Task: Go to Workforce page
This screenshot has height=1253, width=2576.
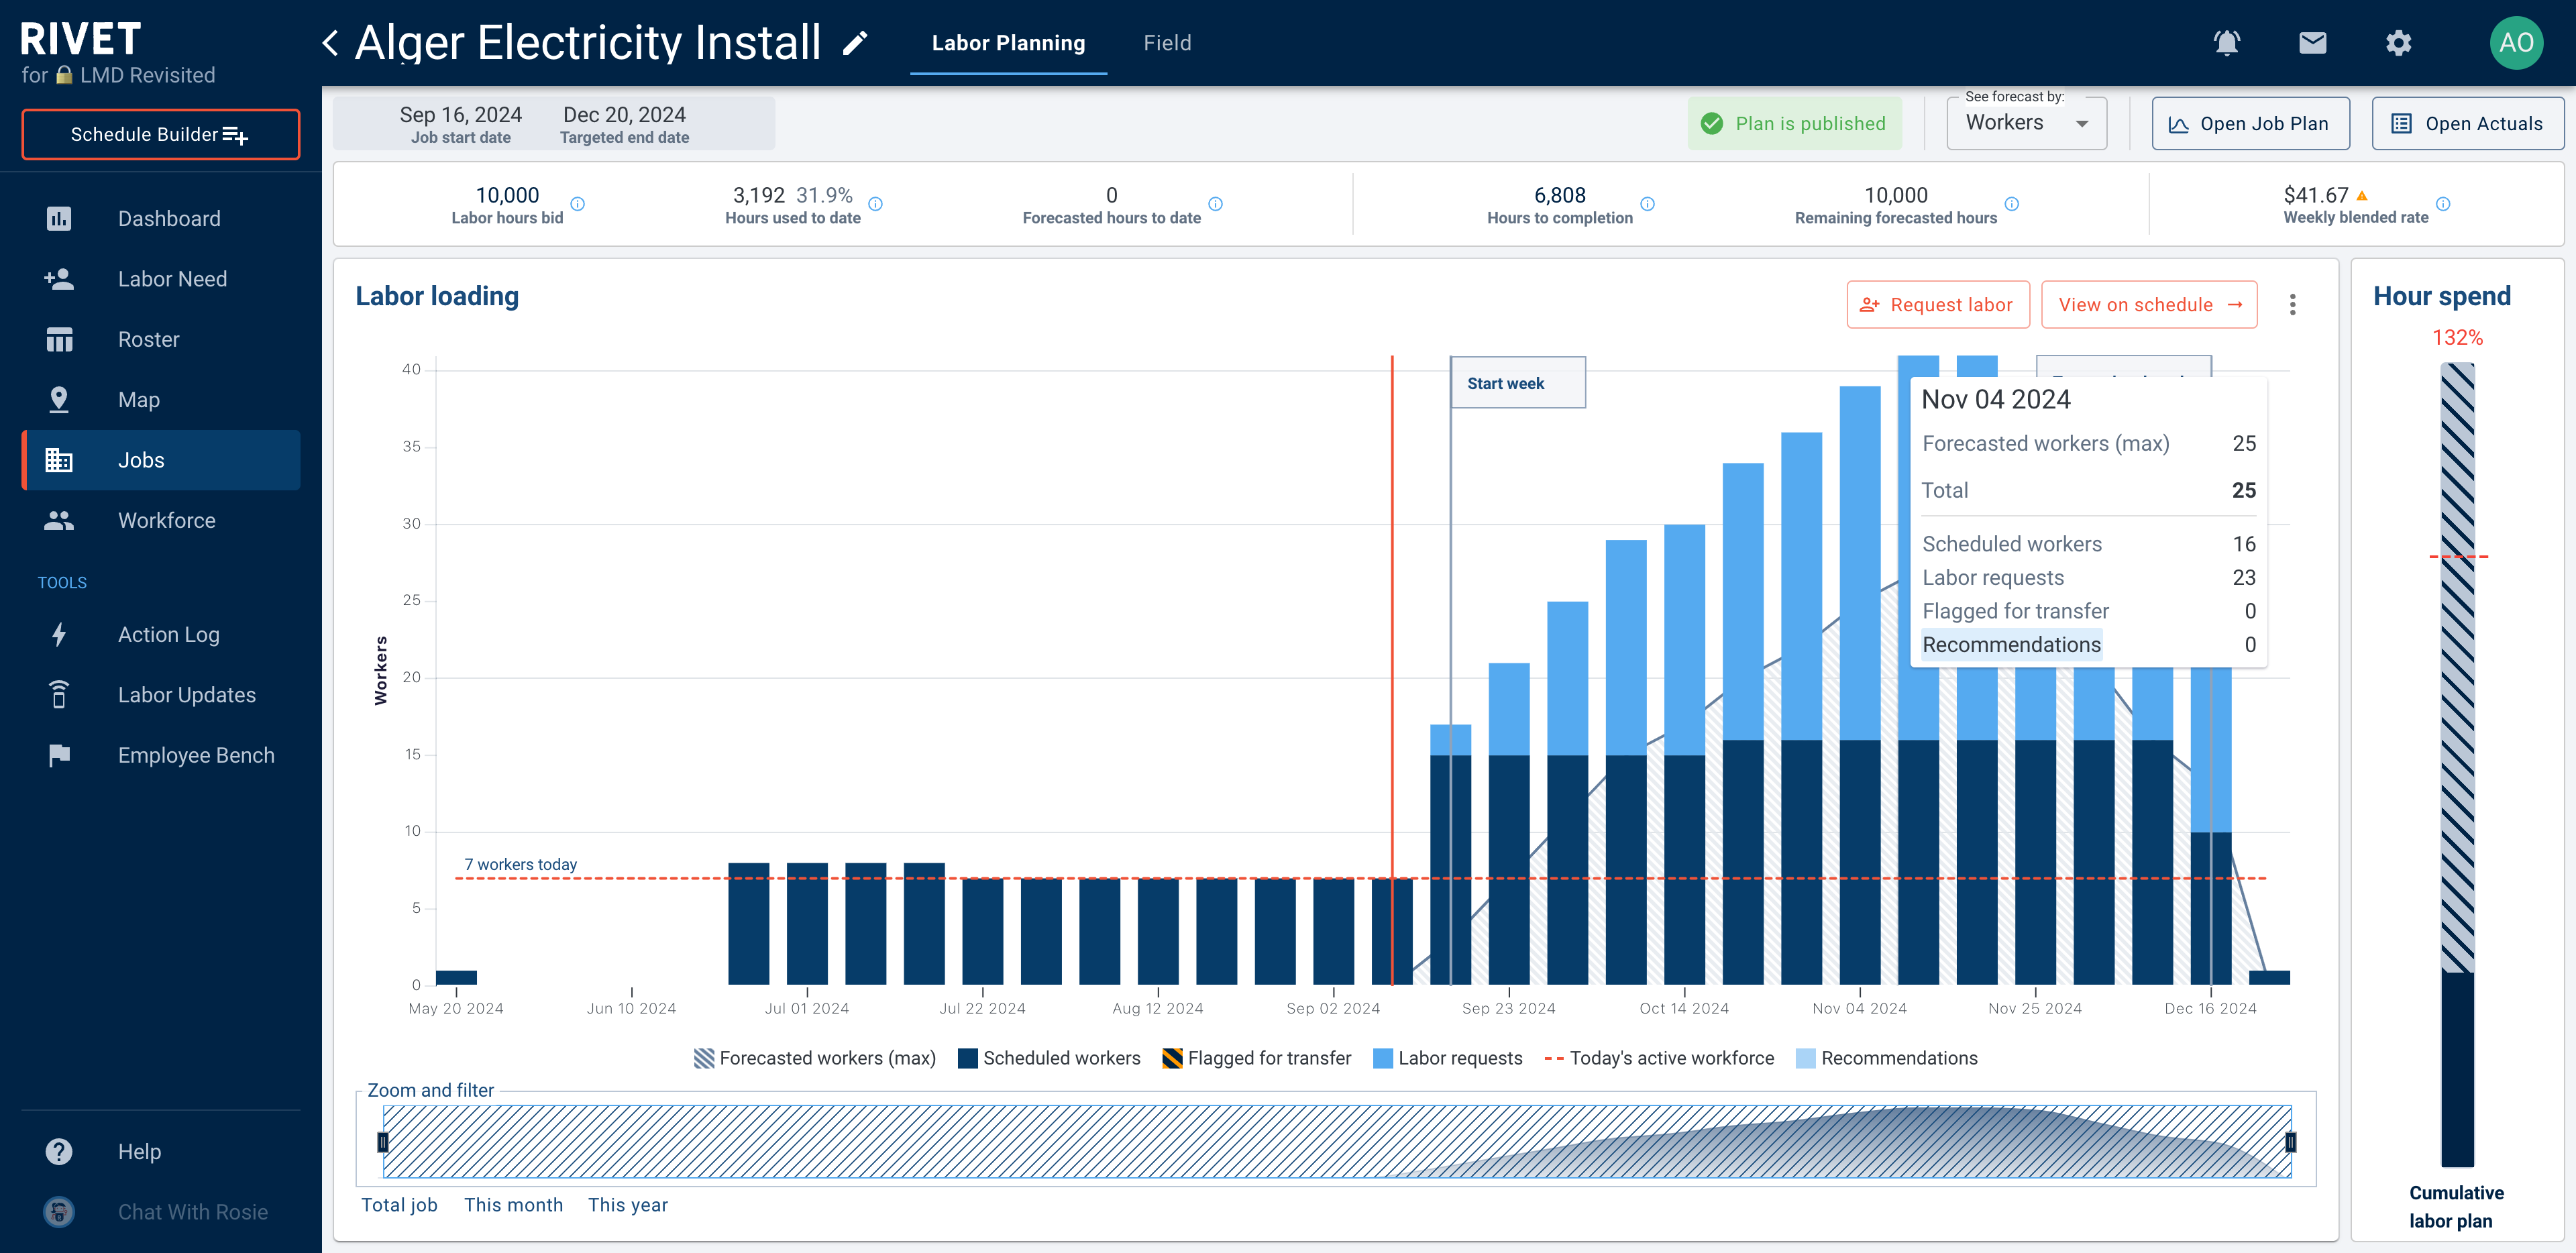Action: coord(161,521)
